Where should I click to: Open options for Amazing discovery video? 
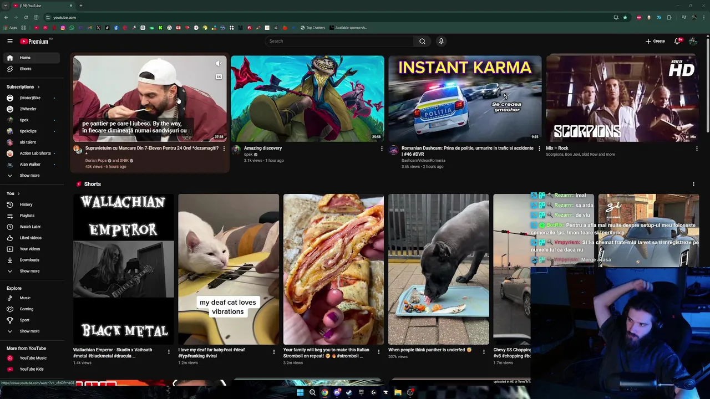382,149
